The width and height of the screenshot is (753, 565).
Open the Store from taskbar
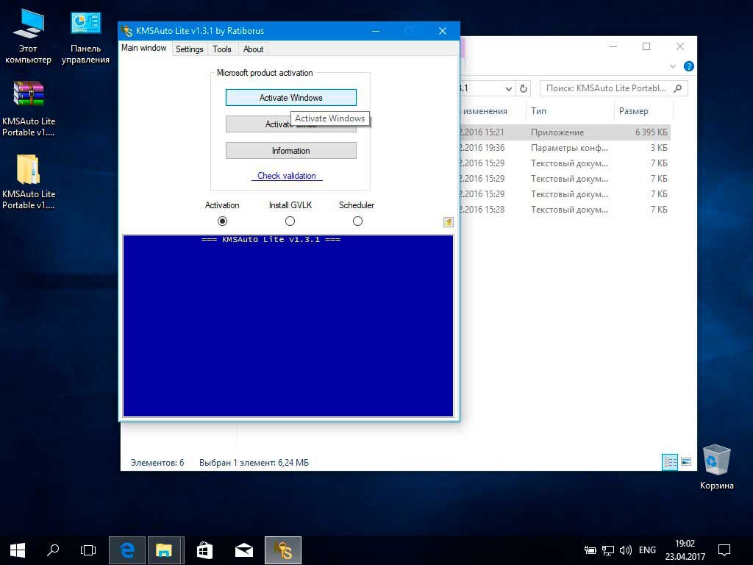(x=204, y=550)
